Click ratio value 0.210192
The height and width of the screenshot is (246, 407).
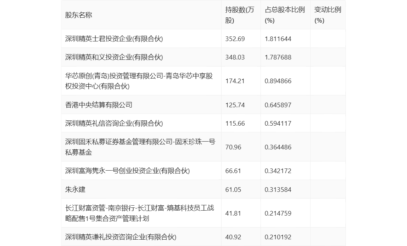(278, 237)
